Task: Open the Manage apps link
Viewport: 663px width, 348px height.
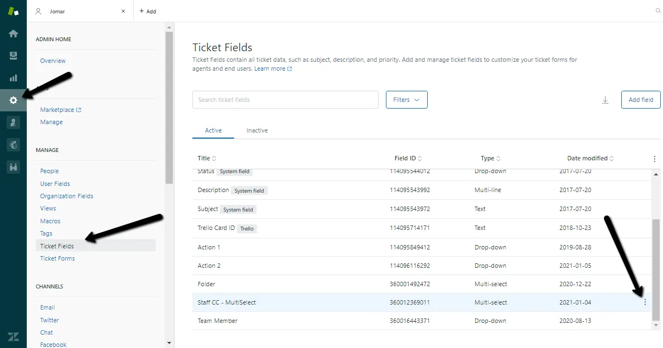Action: coord(51,122)
